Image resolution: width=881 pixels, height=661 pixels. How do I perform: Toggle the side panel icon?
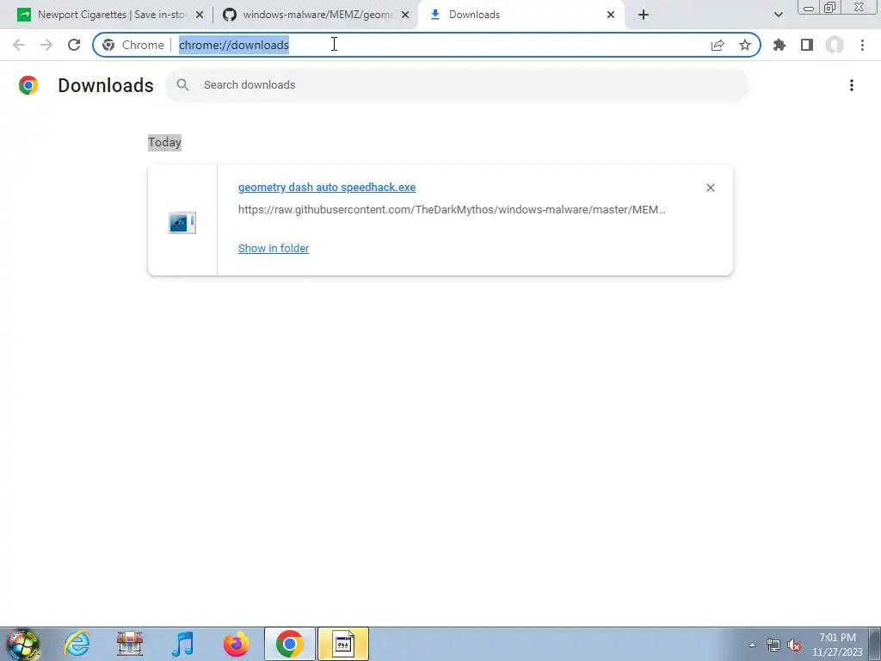click(807, 45)
